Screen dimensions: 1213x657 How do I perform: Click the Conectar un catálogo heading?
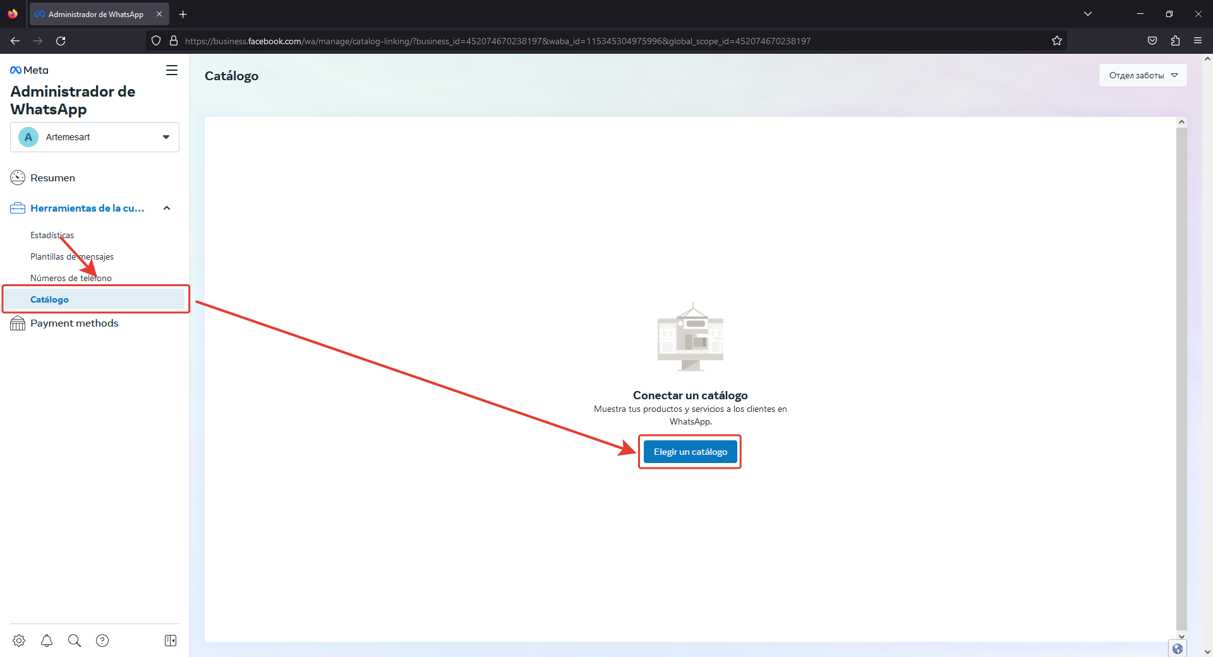point(691,395)
